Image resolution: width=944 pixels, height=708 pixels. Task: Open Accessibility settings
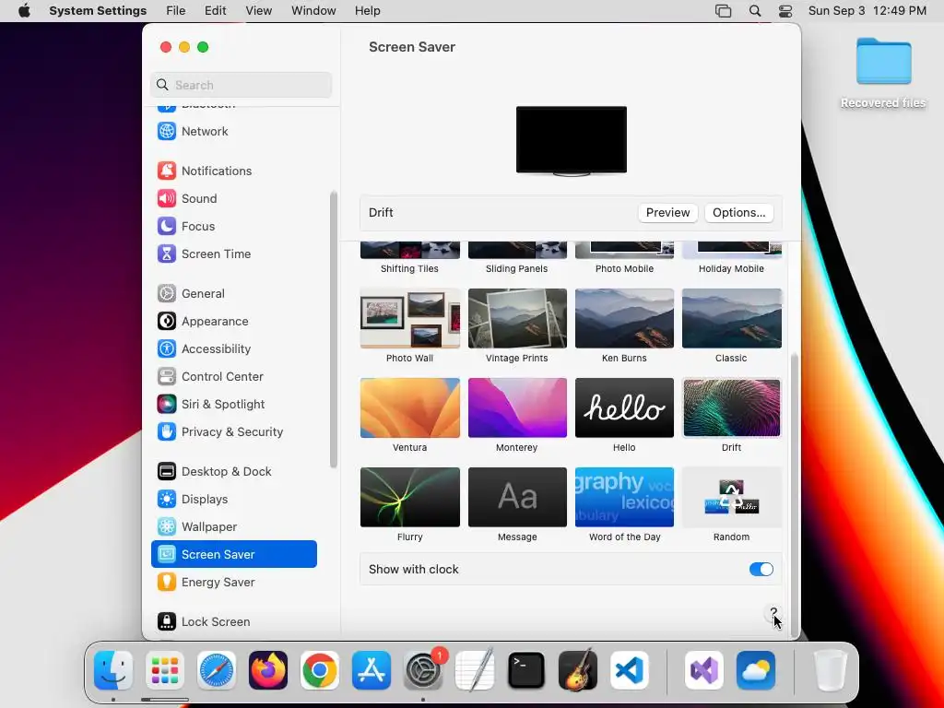coord(233,349)
